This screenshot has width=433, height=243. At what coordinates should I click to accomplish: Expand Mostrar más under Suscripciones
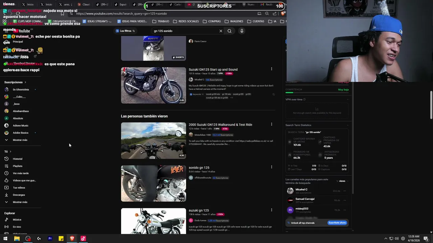(x=20, y=140)
